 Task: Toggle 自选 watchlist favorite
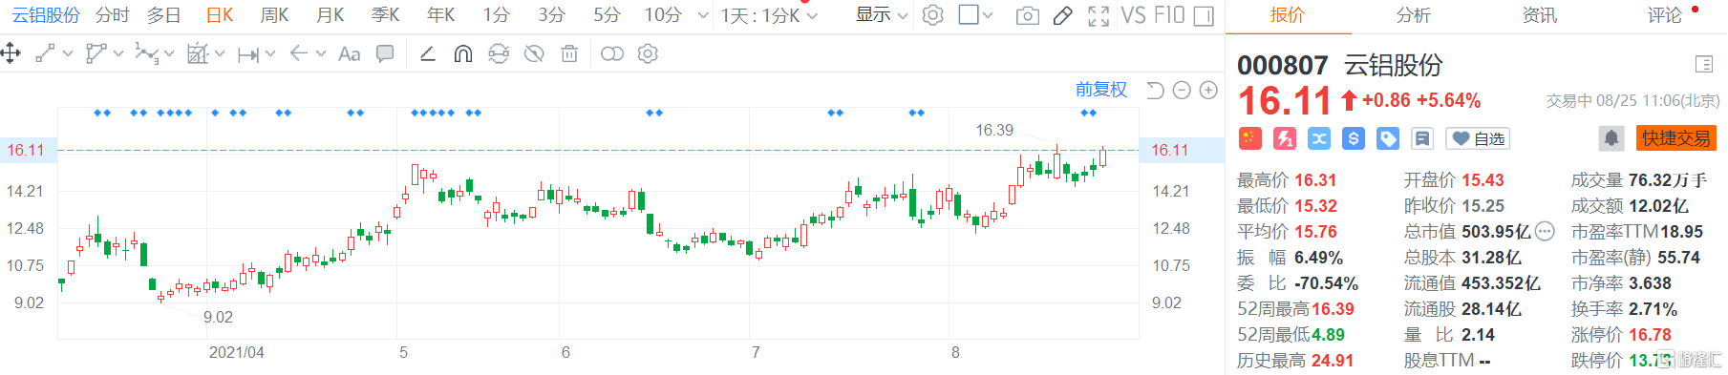tap(1478, 138)
